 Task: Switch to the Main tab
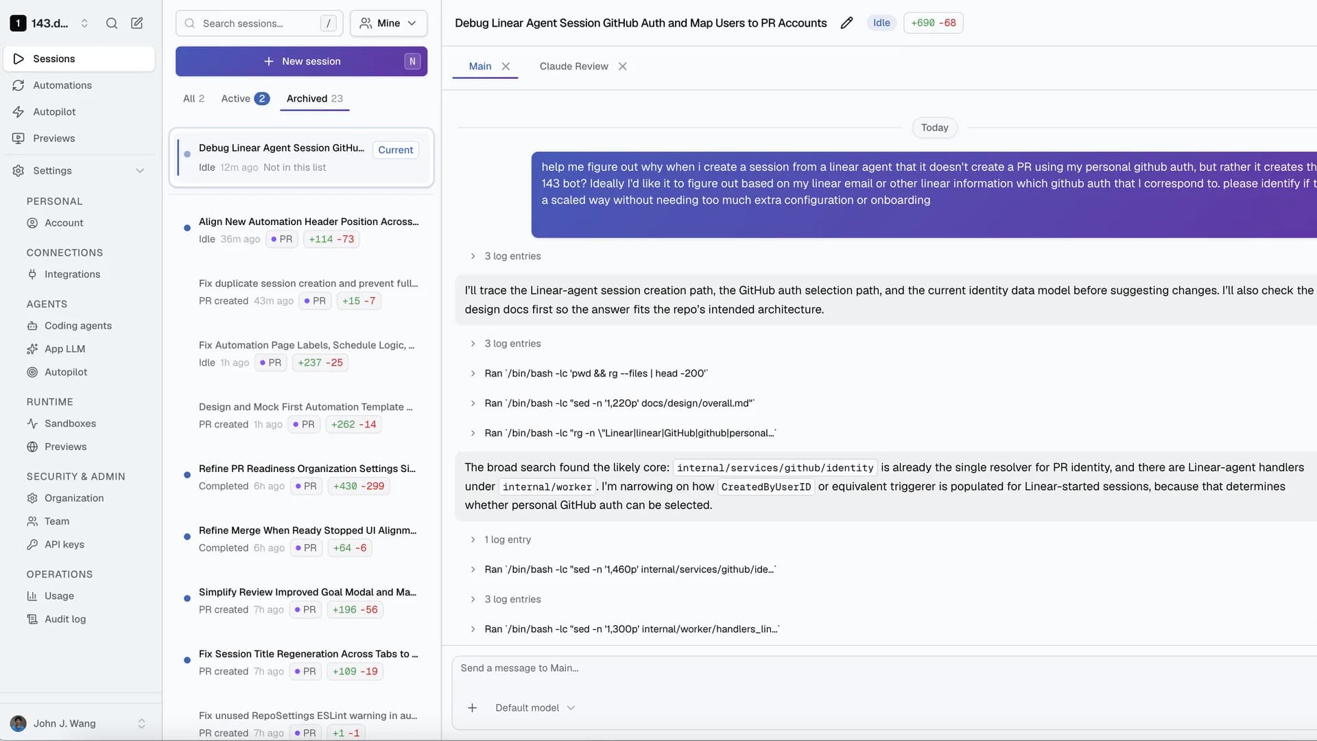pyautogui.click(x=480, y=67)
